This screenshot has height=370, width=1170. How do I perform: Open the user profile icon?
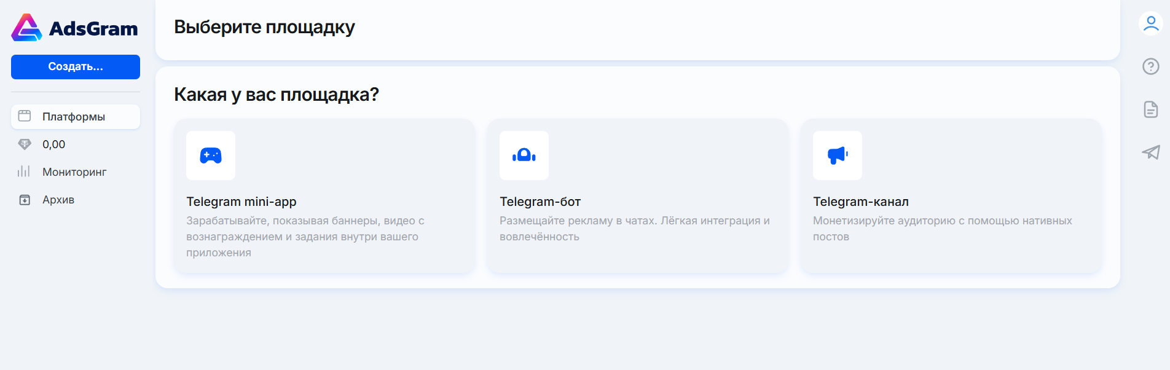(x=1151, y=24)
